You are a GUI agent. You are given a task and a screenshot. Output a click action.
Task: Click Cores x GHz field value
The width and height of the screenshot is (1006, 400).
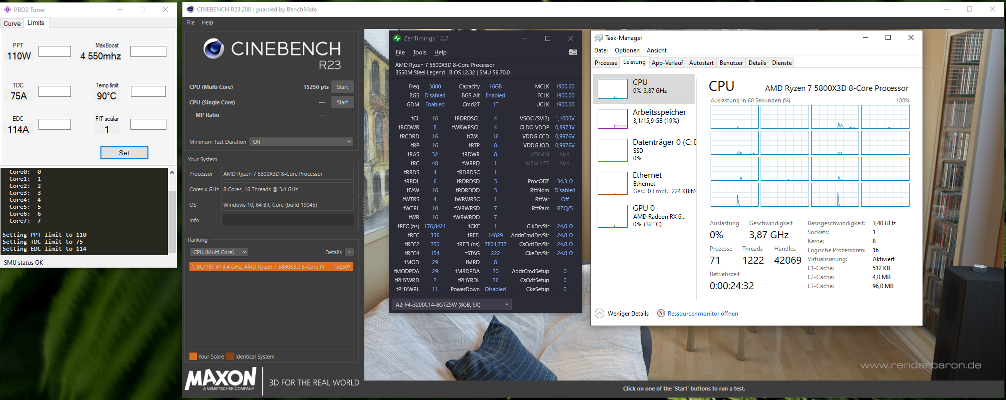pyautogui.click(x=288, y=189)
